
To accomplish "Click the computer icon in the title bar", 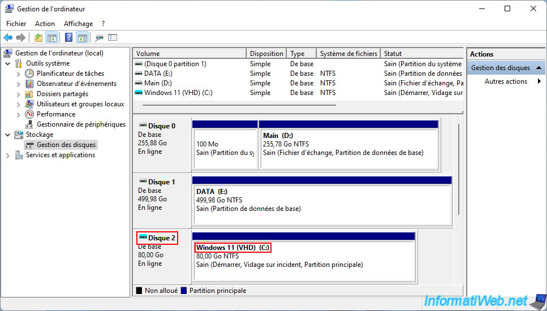I will pos(10,8).
